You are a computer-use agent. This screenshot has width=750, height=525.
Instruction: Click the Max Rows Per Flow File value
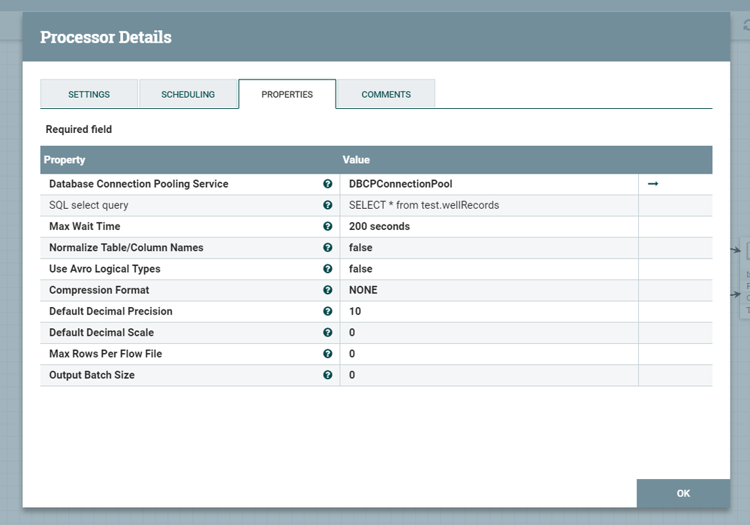tap(488, 354)
